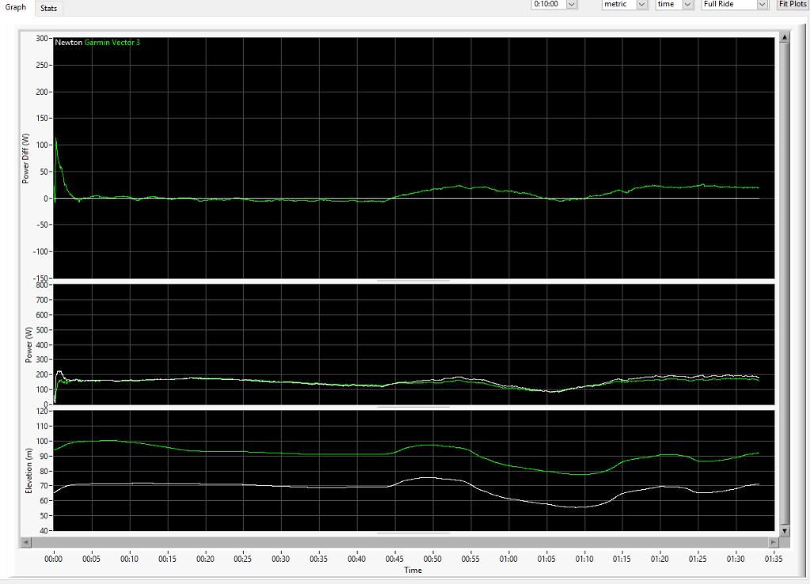Select the Graph tab
Image resolution: width=810 pixels, height=584 pixels.
pos(15,6)
